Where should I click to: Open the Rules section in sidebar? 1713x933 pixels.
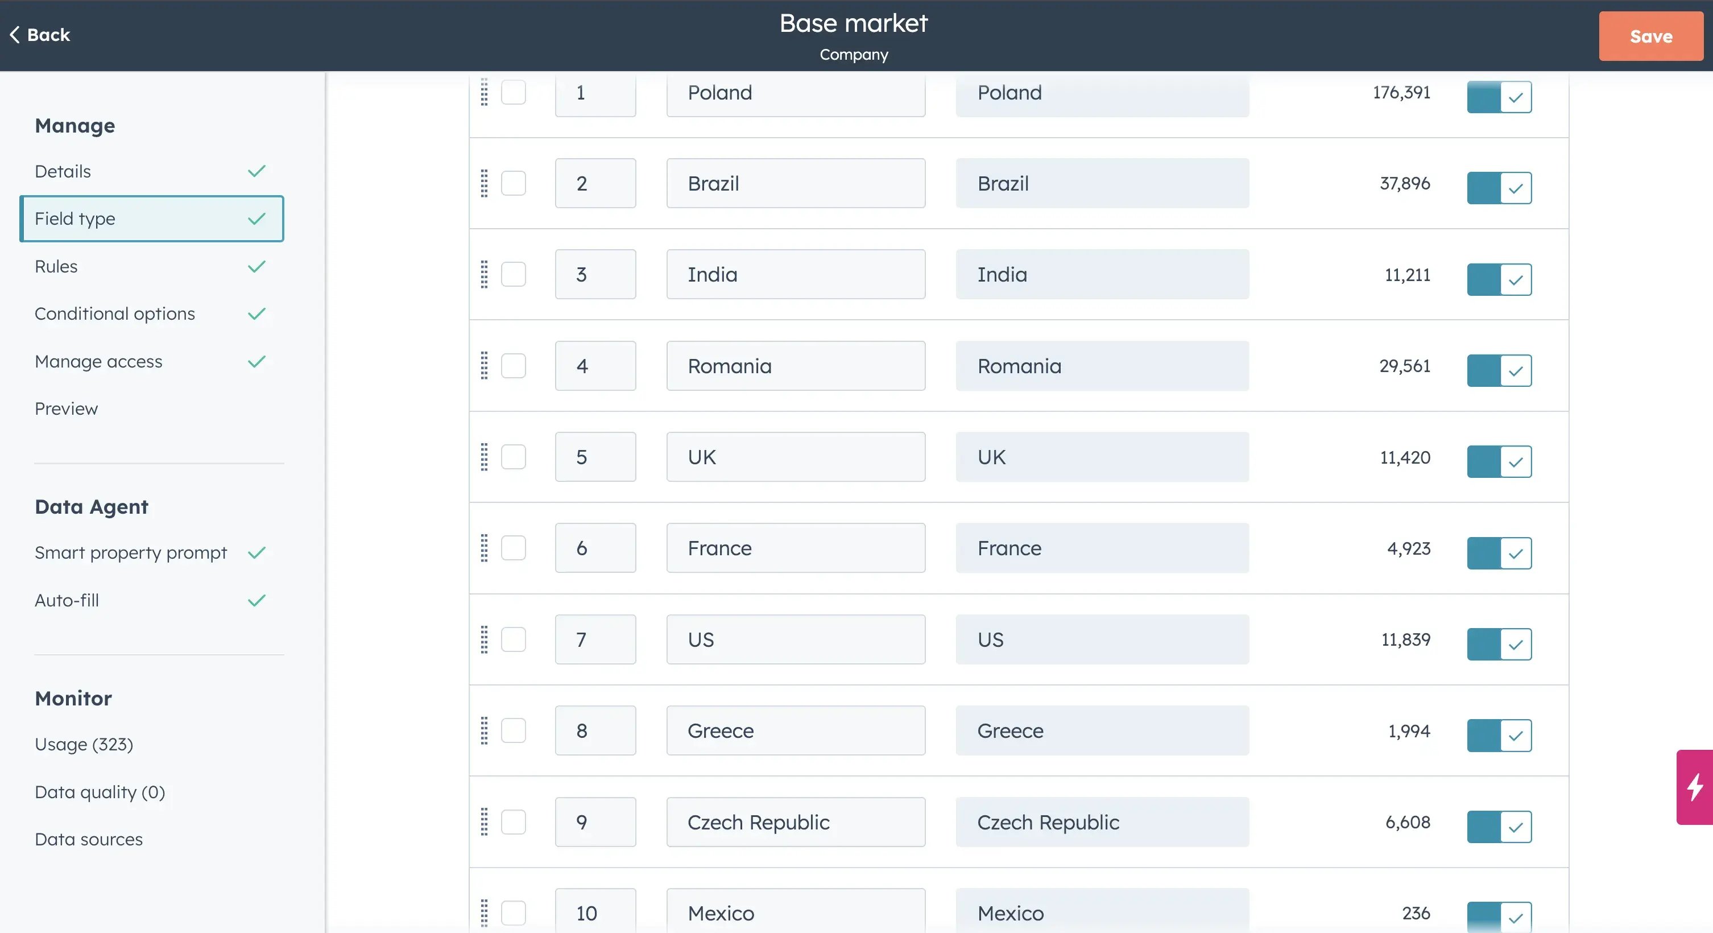(56, 267)
